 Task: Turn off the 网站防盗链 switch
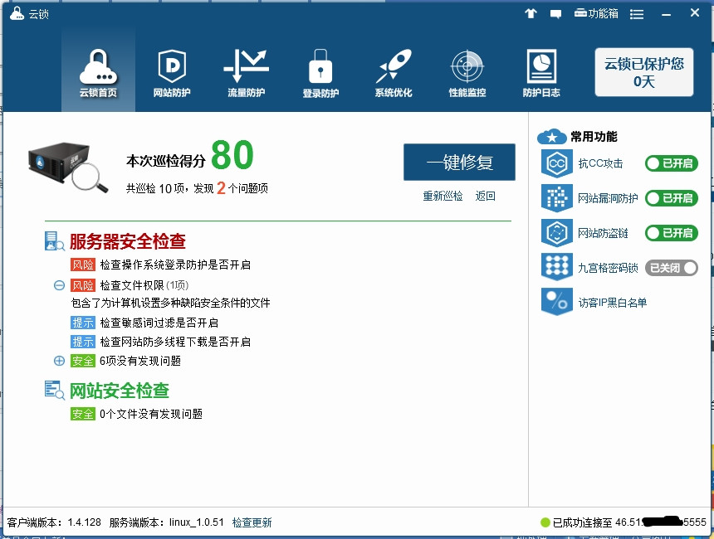coord(671,233)
